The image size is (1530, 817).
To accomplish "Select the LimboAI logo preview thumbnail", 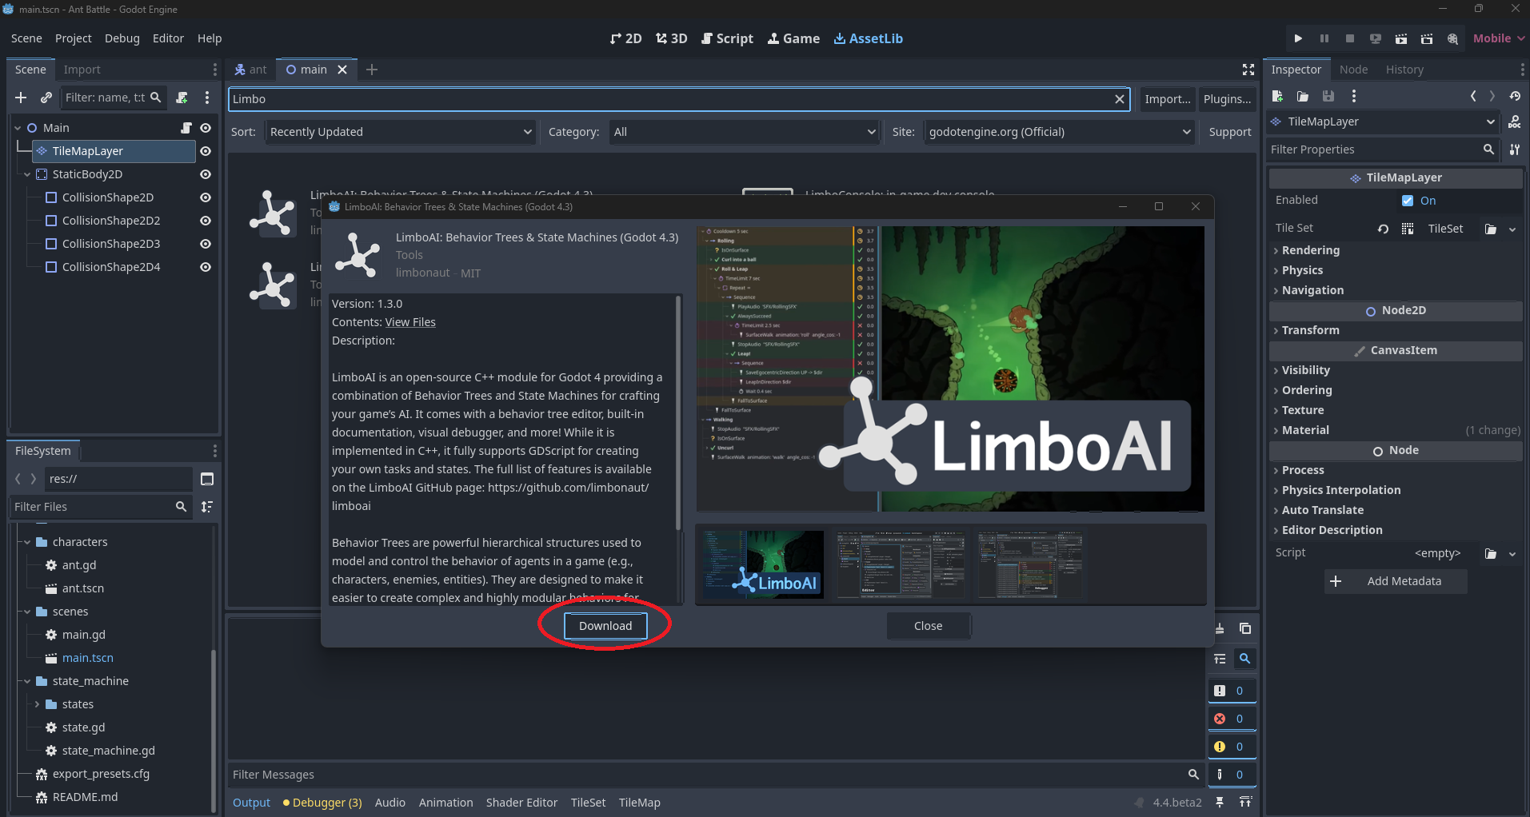I will point(763,564).
